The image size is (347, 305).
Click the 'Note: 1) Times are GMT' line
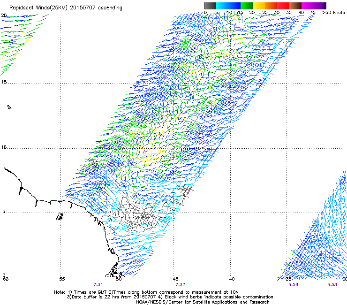pos(146,292)
